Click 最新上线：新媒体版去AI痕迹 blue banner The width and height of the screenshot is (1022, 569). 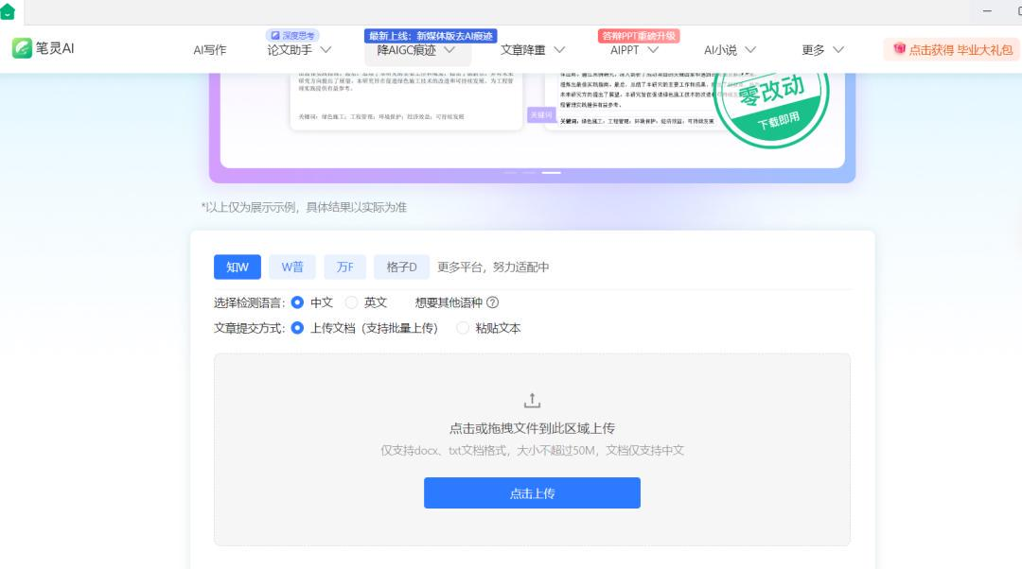[431, 36]
